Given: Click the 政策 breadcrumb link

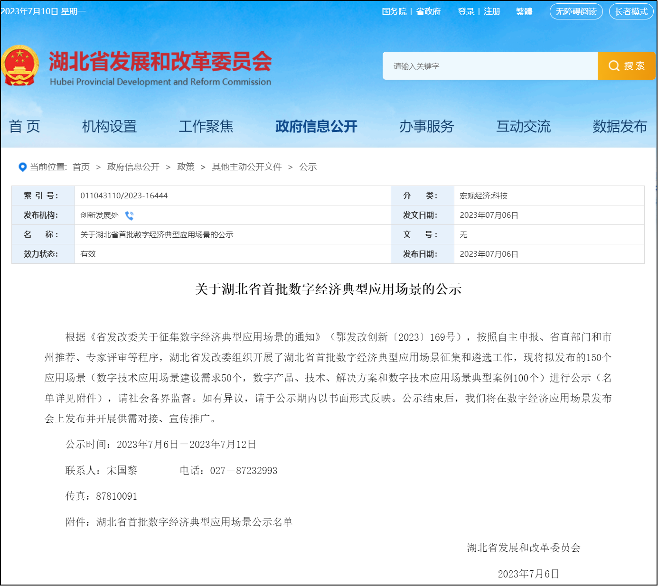Looking at the screenshot, I should [186, 167].
